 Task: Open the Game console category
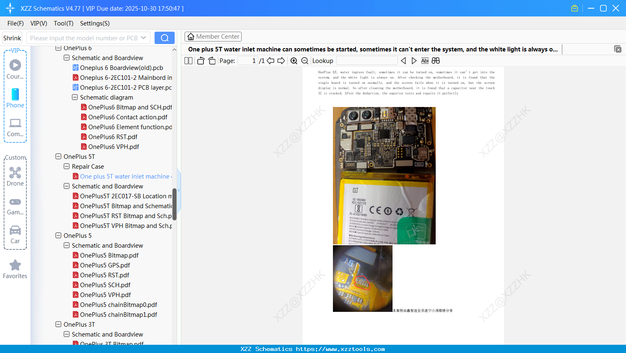click(15, 206)
